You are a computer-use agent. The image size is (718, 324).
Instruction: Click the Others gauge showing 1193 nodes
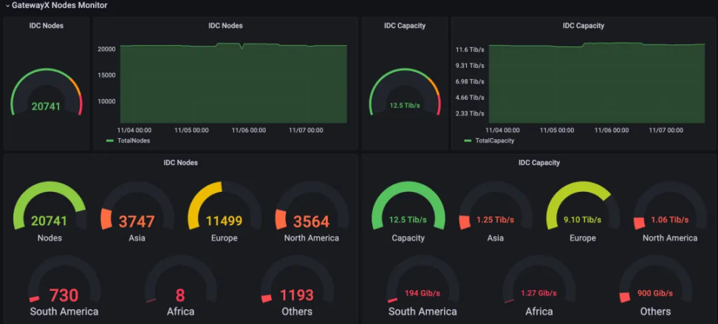297,286
